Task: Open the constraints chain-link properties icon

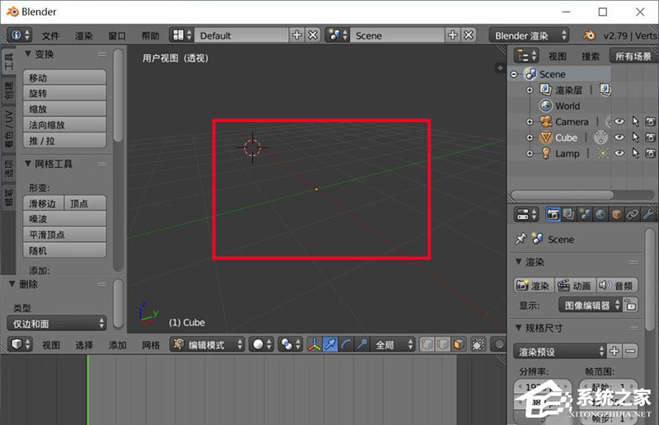Action: coord(633,214)
